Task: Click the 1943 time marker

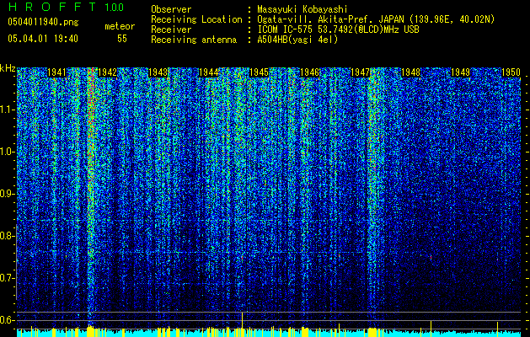Action: coord(158,72)
